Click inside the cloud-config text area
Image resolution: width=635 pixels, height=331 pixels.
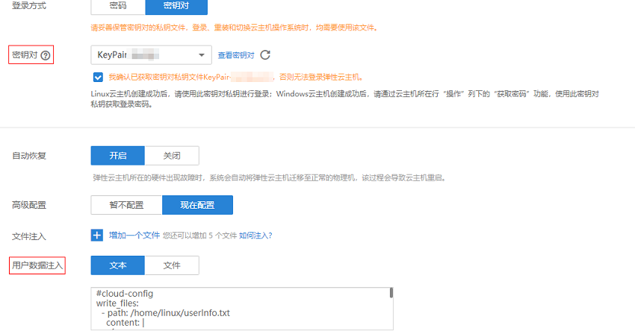[x=239, y=313]
